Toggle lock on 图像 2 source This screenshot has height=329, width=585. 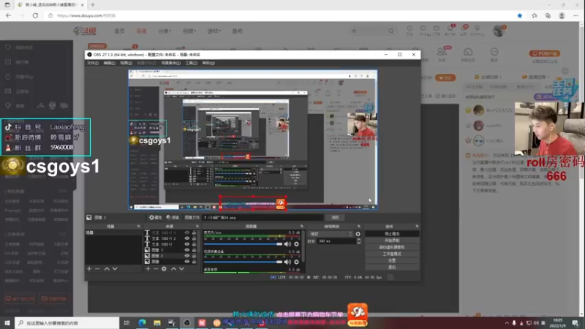pyautogui.click(x=194, y=256)
